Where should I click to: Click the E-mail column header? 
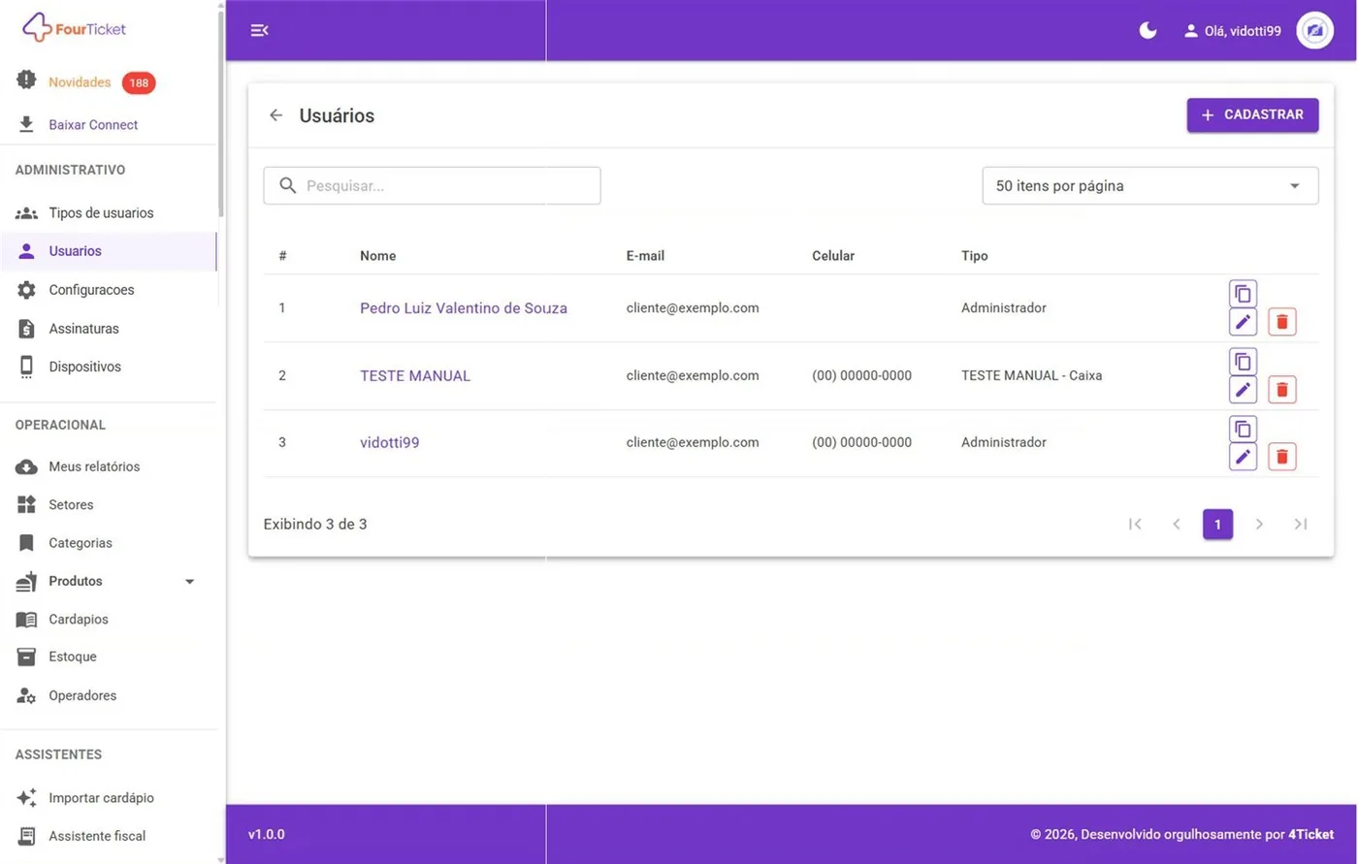(x=645, y=256)
